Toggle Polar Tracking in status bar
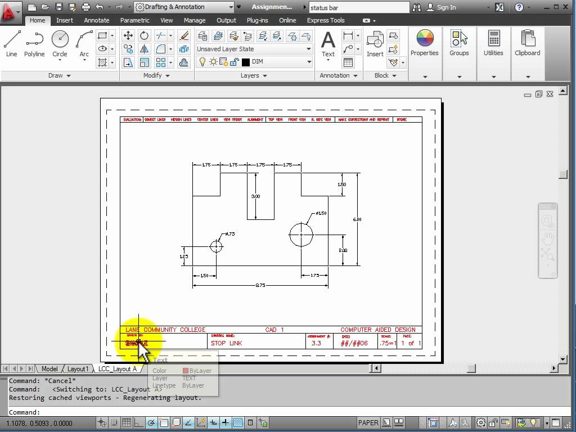This screenshot has height=432, width=576. (151, 423)
